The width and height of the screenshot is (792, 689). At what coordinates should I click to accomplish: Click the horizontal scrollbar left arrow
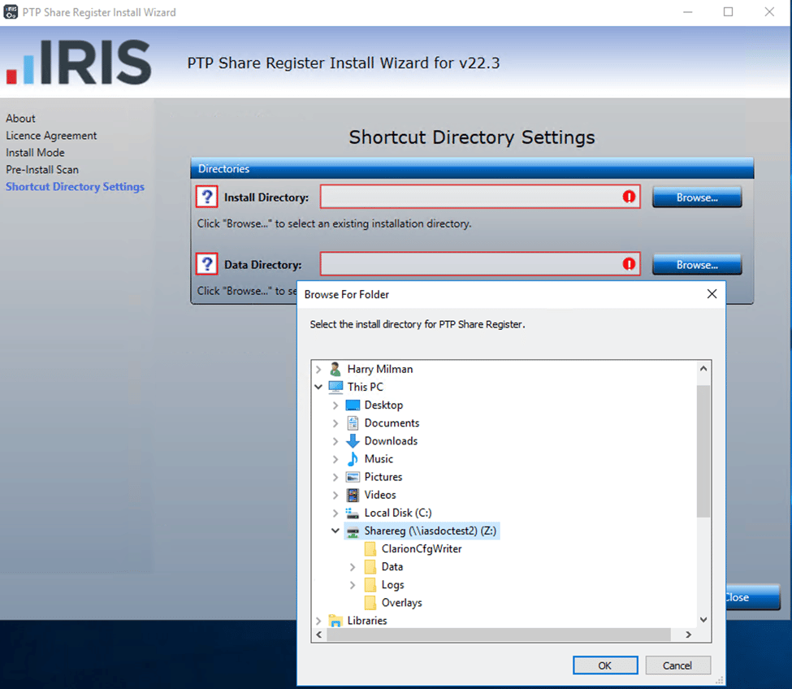(x=318, y=635)
